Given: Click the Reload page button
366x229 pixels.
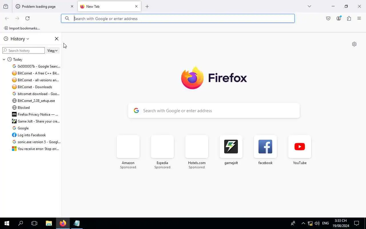Looking at the screenshot, I should [27, 18].
